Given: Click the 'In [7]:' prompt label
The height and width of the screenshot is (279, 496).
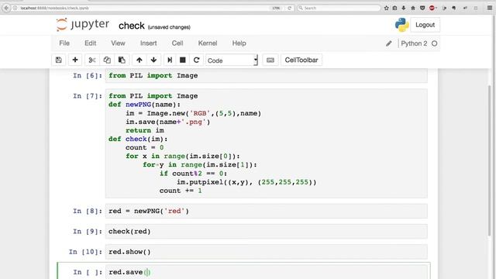Looking at the screenshot, I should 88,96.
